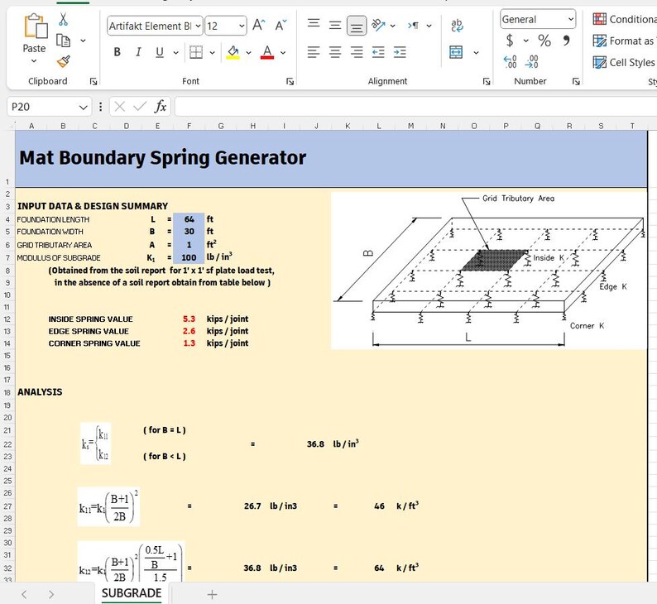Expand font color dropdown arrow
This screenshot has width=657, height=604.
[283, 52]
